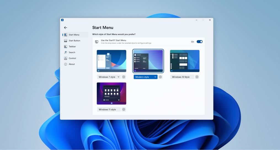Click the 'Start Menu' page heading

(103, 28)
